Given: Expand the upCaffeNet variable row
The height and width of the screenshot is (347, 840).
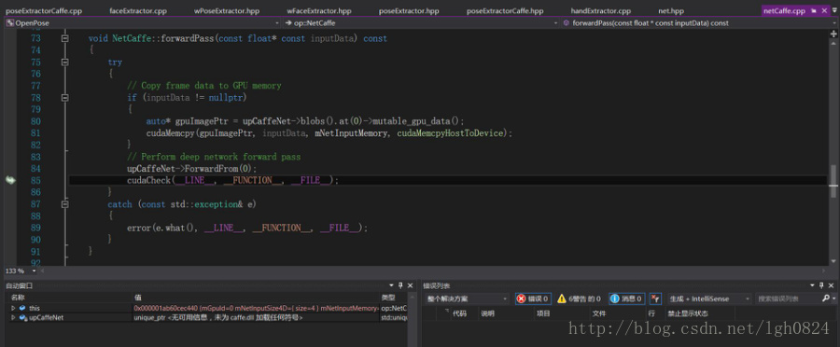Looking at the screenshot, I should coord(13,317).
